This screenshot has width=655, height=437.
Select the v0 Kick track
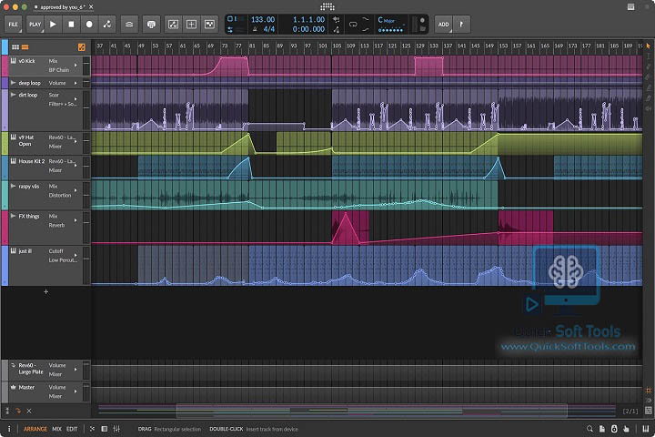pos(26,61)
